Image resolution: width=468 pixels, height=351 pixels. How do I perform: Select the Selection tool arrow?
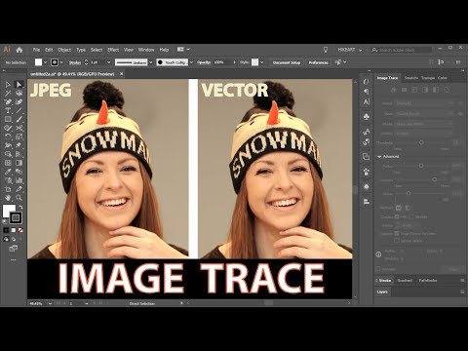point(8,85)
